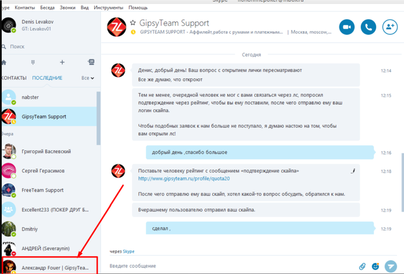
Task: Click the sender avatar on the 12:18 message
Action: (118, 171)
